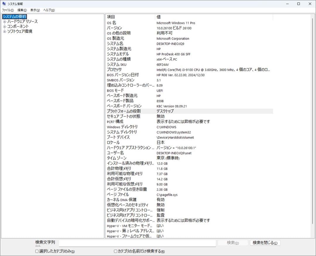Expand the コンポーネント tree node
Screen dimensions: 316x256
4,26
